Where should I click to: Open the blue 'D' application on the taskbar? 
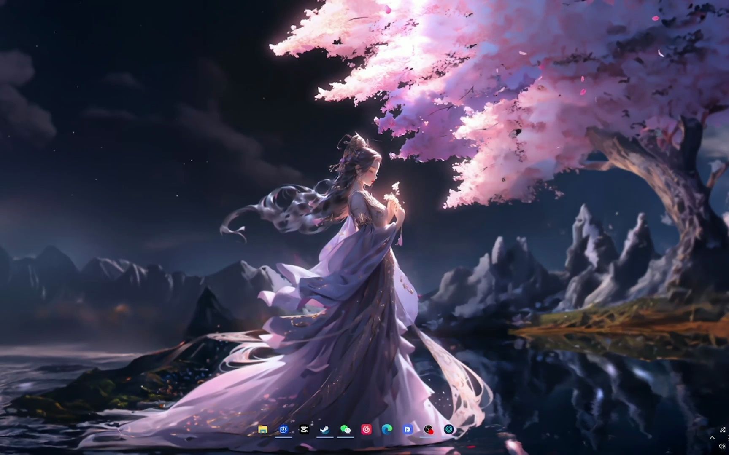[408, 430]
